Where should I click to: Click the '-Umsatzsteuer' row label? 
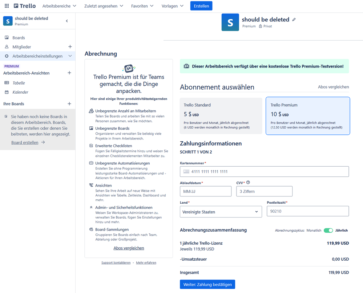pyautogui.click(x=193, y=259)
